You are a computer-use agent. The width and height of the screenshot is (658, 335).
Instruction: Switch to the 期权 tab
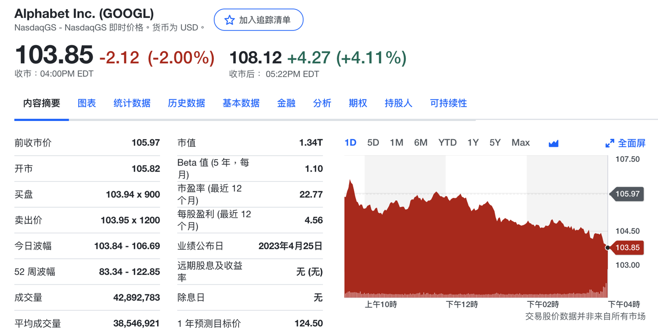click(358, 103)
